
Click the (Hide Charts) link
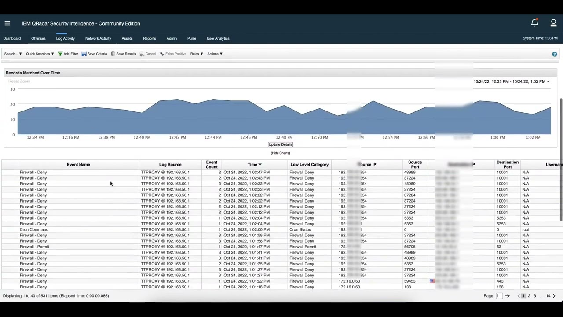click(280, 153)
